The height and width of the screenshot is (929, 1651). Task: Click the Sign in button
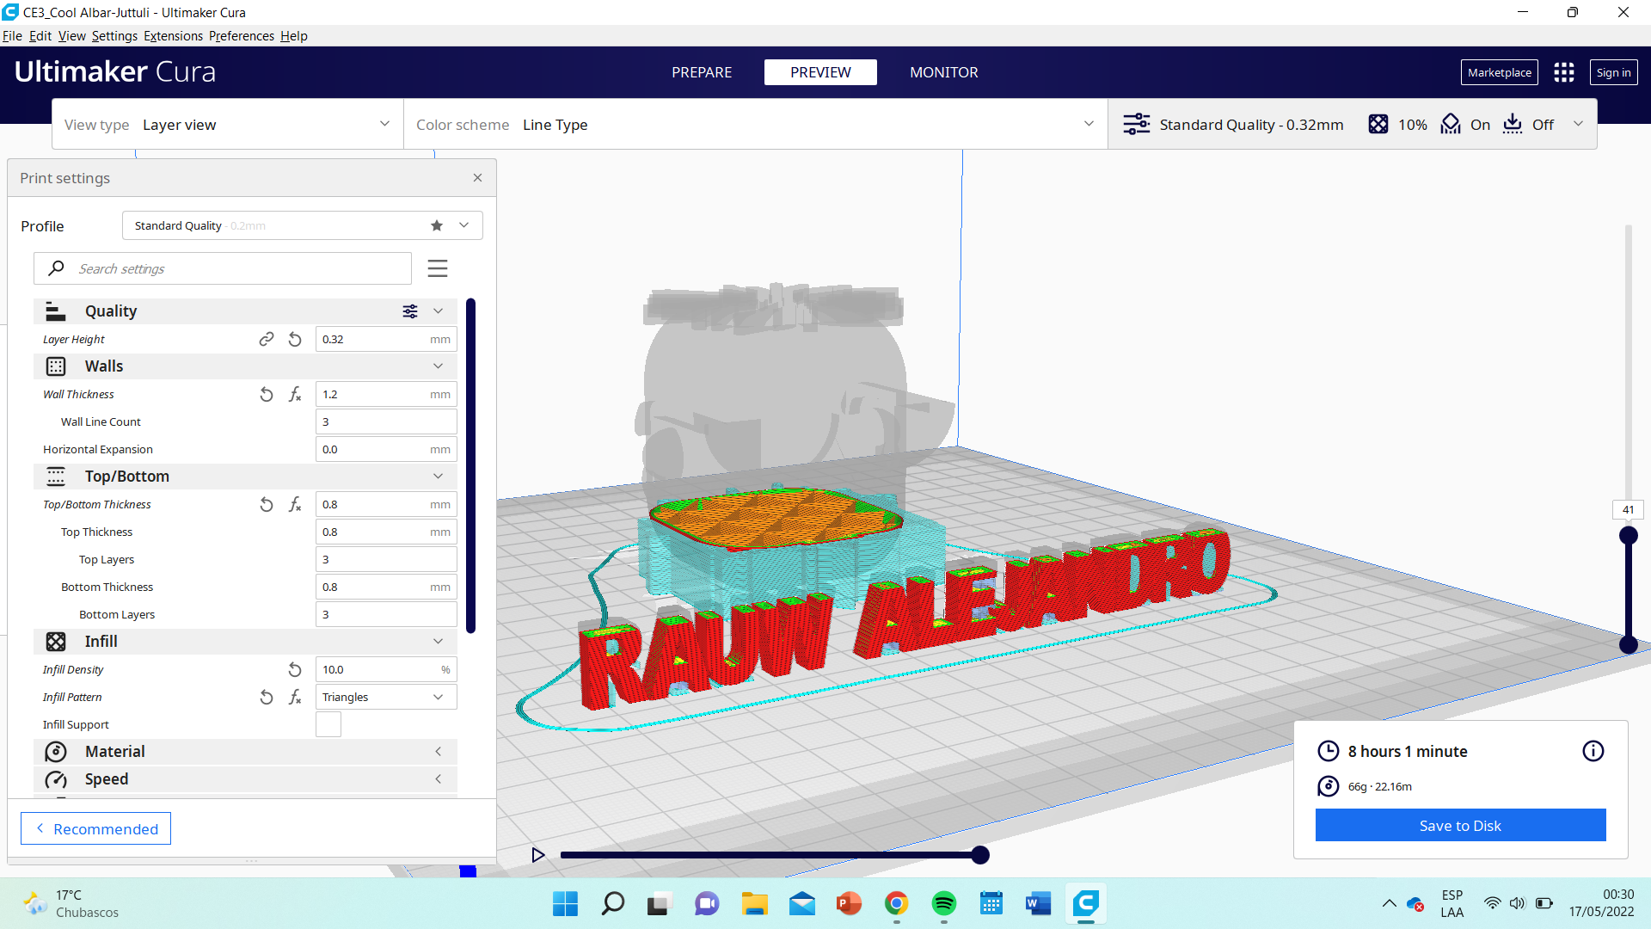tap(1613, 72)
